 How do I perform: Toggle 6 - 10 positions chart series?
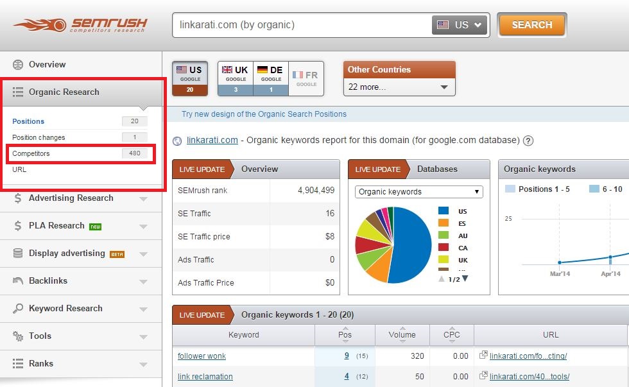click(606, 189)
